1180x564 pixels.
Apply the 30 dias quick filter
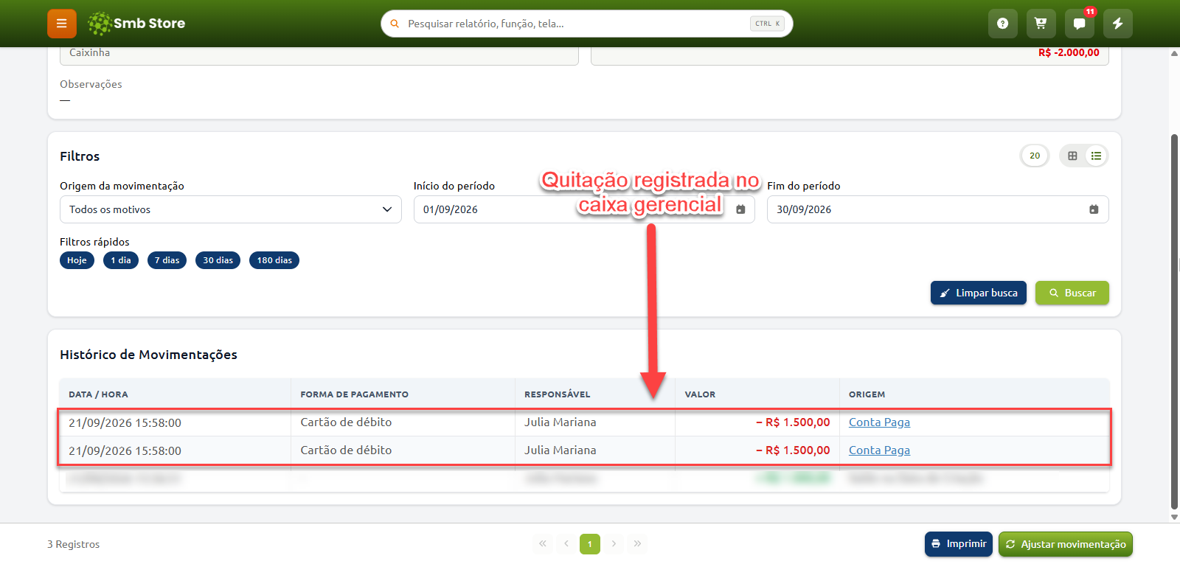tap(218, 260)
